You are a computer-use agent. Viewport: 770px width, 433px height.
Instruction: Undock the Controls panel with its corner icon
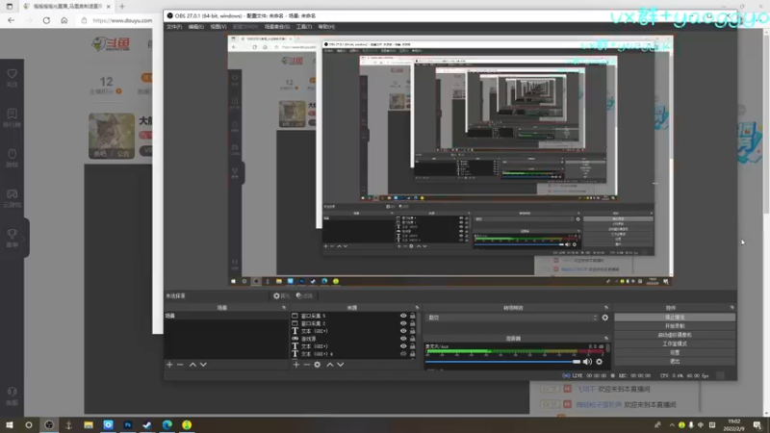(731, 308)
